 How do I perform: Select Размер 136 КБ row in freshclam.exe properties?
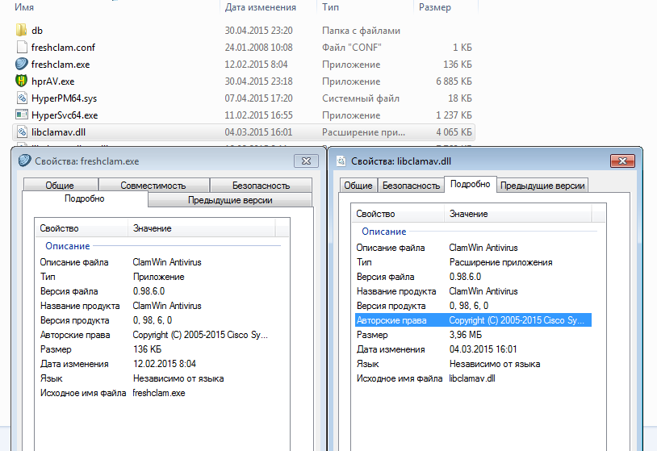[157, 349]
